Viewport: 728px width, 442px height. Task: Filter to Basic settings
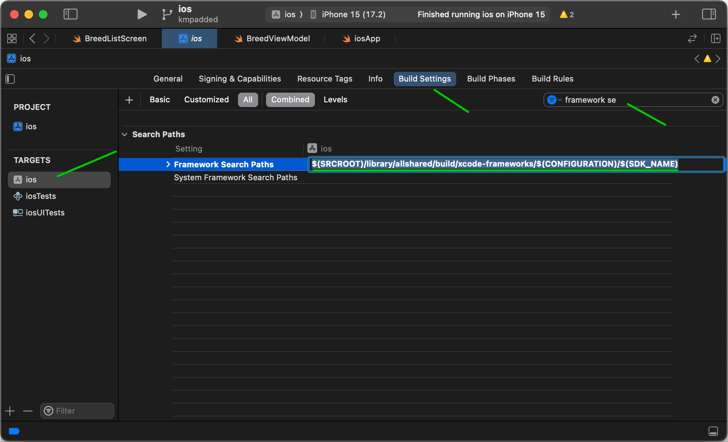tap(160, 99)
